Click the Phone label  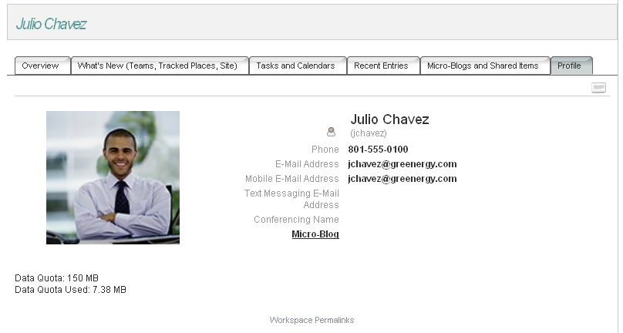click(x=325, y=150)
